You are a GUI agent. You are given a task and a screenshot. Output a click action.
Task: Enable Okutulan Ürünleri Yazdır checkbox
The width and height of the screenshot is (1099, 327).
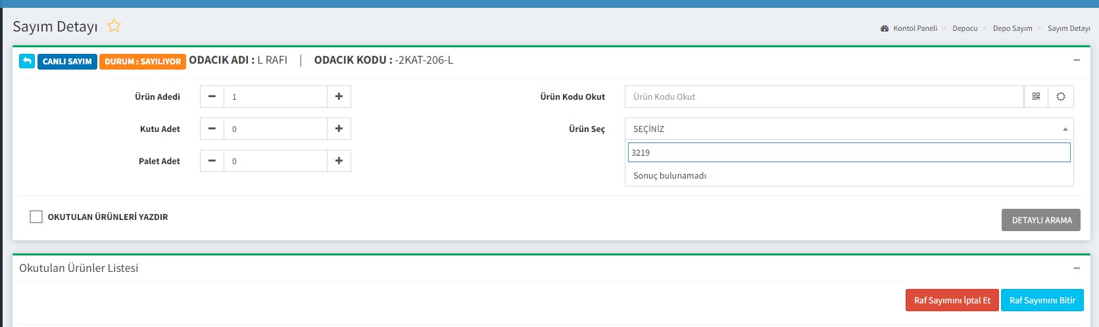coord(36,217)
